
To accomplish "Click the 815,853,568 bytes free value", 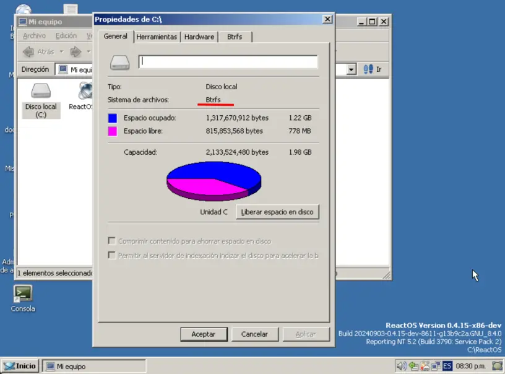I will tap(234, 131).
